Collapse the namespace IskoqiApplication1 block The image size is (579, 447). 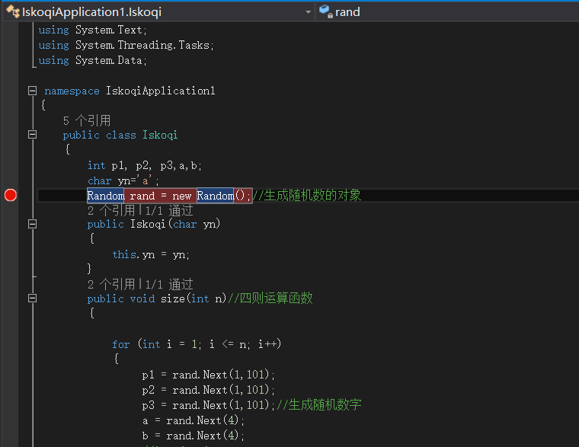pos(33,91)
